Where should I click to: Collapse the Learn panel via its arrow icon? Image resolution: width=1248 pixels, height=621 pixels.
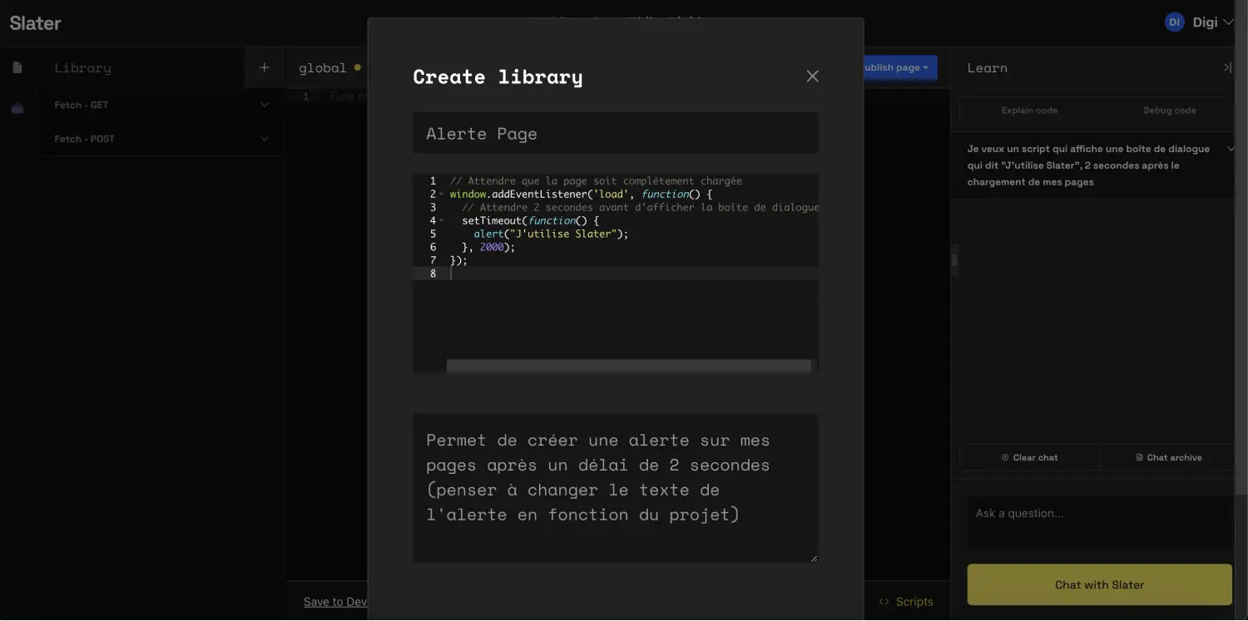pos(1228,67)
